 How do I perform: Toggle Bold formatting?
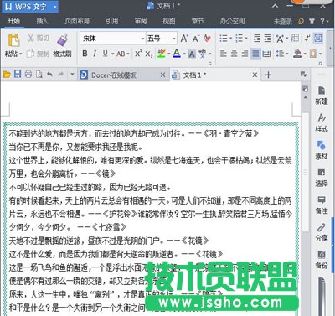[85, 54]
